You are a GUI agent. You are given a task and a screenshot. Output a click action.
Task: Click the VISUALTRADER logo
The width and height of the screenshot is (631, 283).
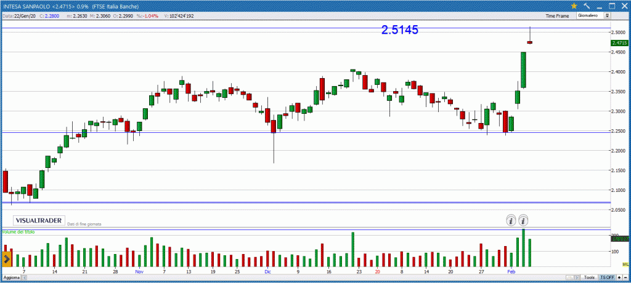click(x=39, y=221)
